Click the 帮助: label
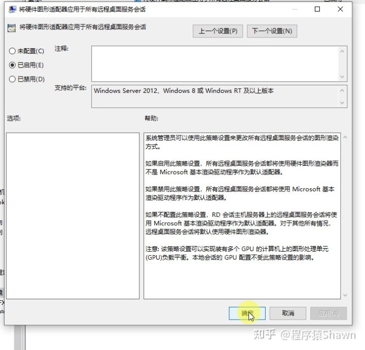 pos(151,118)
